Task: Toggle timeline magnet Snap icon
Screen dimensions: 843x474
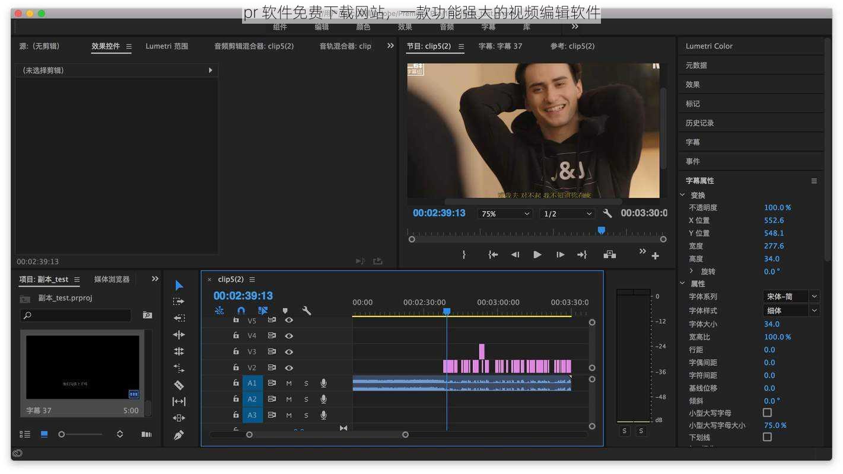Action: (x=241, y=310)
